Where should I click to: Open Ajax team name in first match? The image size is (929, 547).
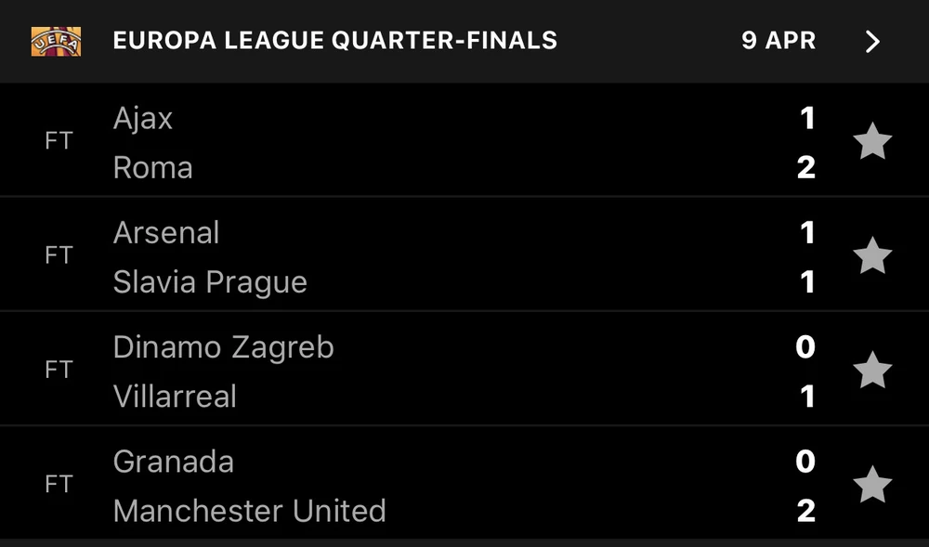(143, 118)
